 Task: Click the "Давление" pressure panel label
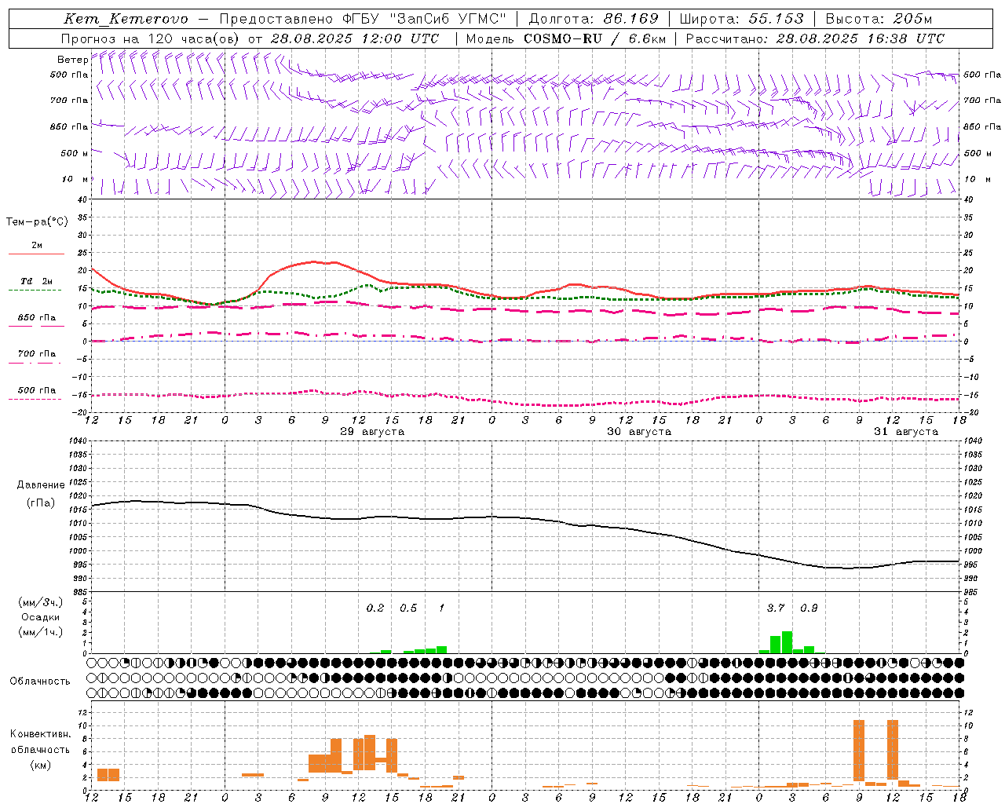coord(40,485)
